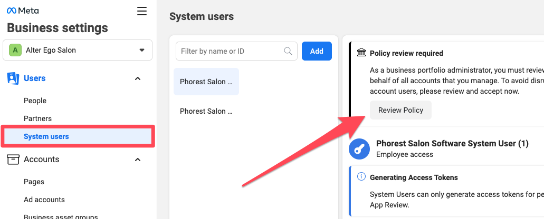Click the Review Policy button
The width and height of the screenshot is (544, 219).
coord(400,110)
